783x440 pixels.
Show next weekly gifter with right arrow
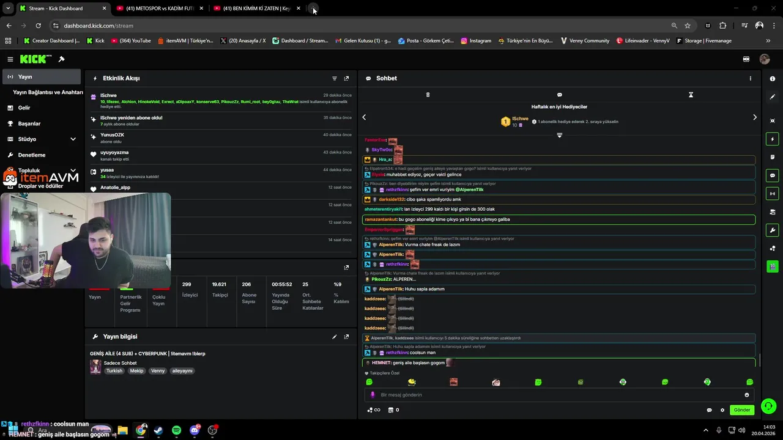click(x=754, y=117)
